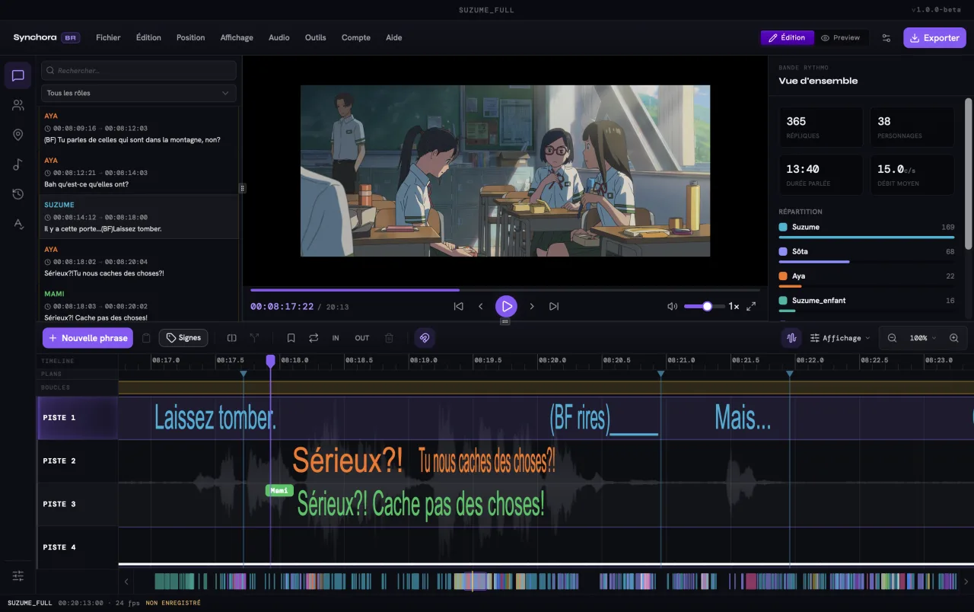Add a bookmark marker
The width and height of the screenshot is (974, 612).
pos(291,338)
